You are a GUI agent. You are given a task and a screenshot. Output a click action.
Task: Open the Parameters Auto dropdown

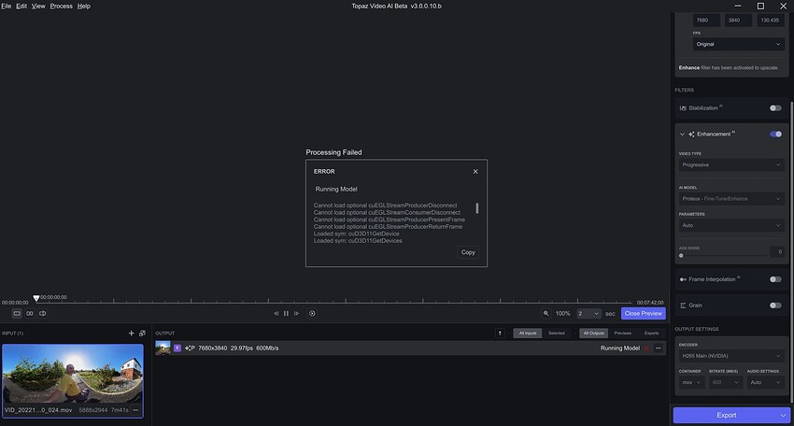731,225
